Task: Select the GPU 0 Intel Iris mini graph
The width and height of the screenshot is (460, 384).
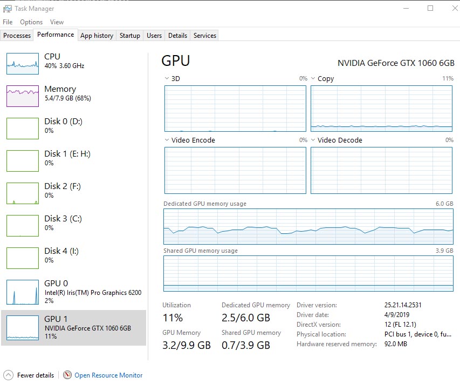Action: [23, 292]
